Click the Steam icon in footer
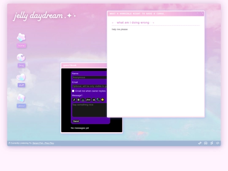 200,143
